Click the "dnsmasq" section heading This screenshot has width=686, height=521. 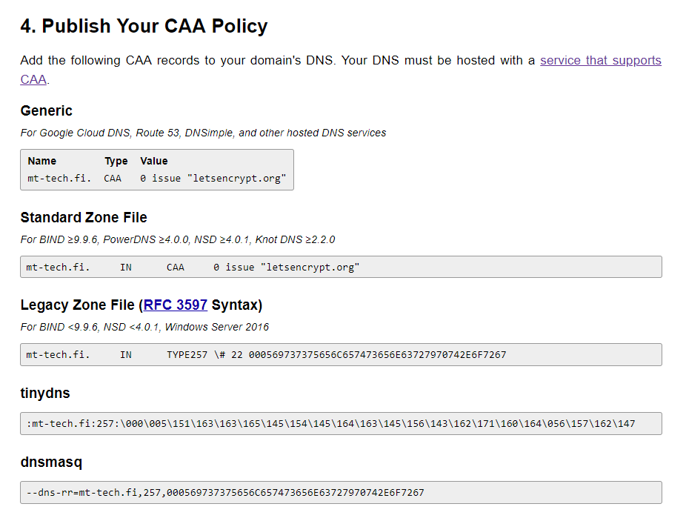51,462
